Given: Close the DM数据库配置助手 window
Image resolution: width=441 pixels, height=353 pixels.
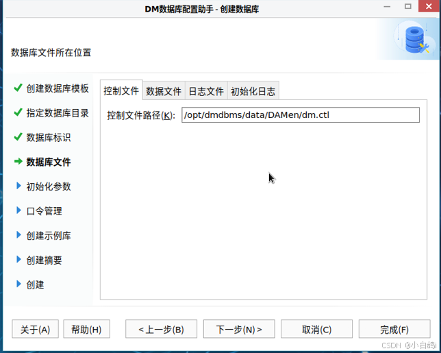Looking at the screenshot, I should (429, 6).
